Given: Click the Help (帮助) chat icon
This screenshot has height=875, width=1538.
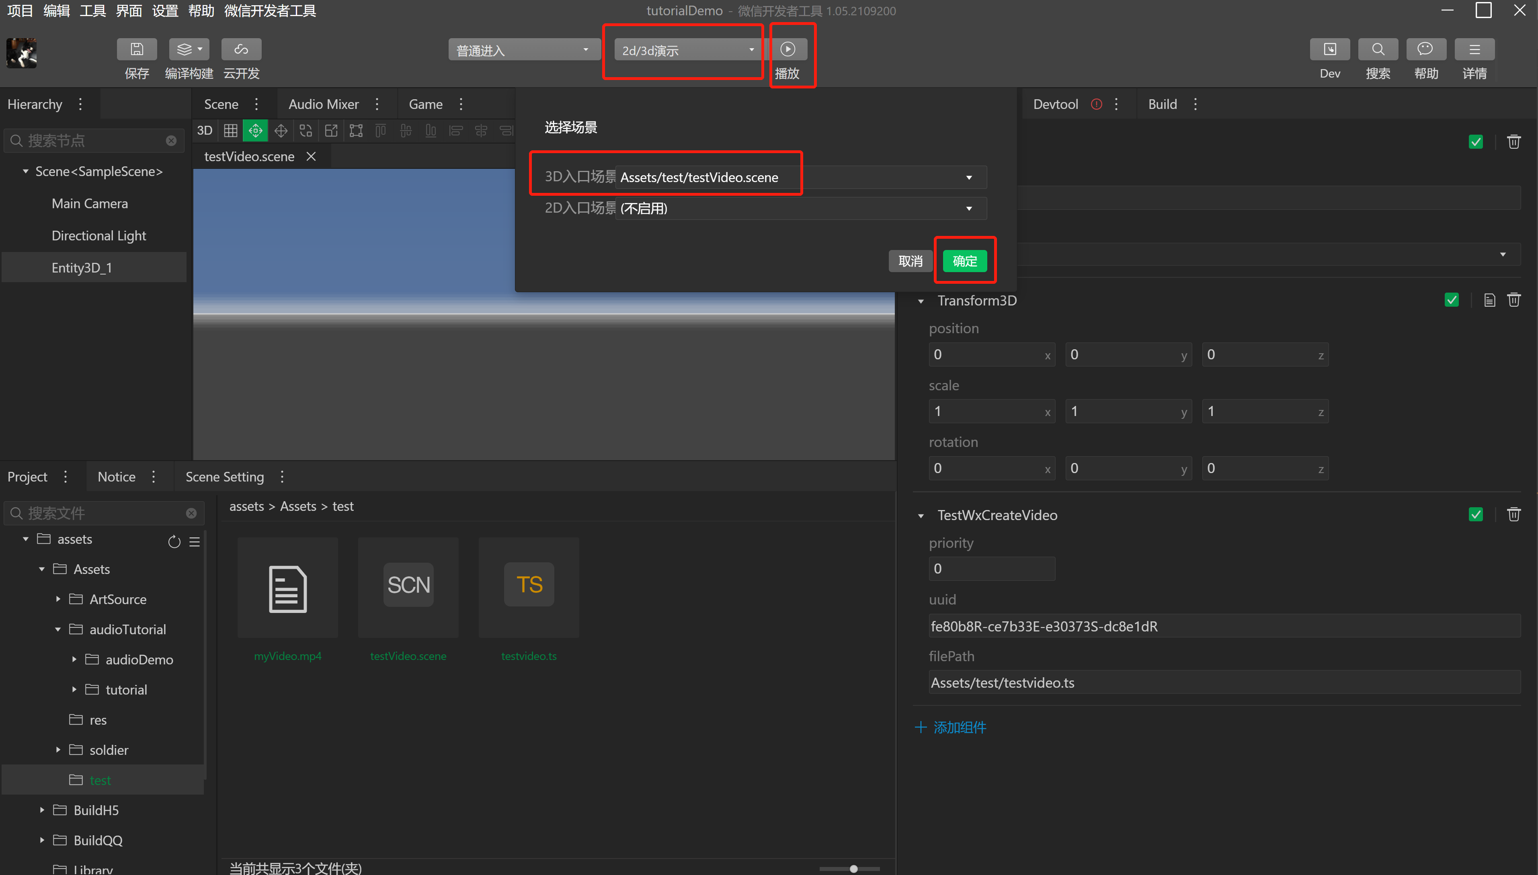Looking at the screenshot, I should 1425,49.
